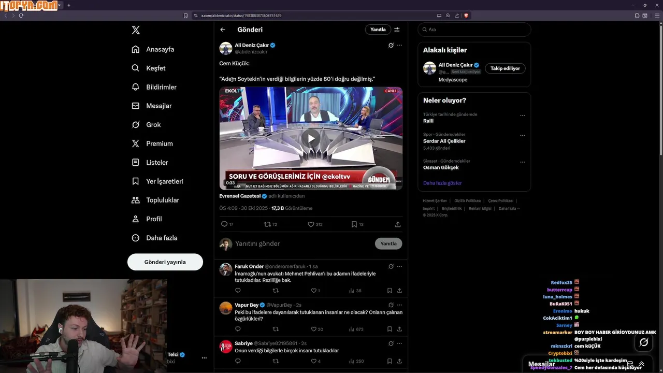Bookmark Vapur Bey's reply
The image size is (663, 373).
pyautogui.click(x=390, y=329)
